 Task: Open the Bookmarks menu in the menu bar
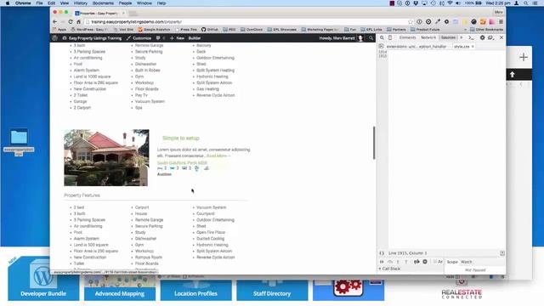coord(103,3)
